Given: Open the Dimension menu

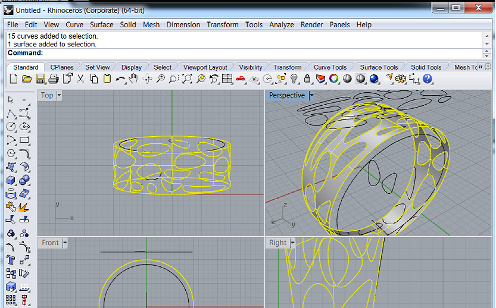Looking at the screenshot, I should [x=183, y=24].
